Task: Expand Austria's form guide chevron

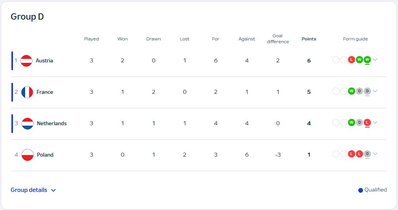Action: [375, 60]
